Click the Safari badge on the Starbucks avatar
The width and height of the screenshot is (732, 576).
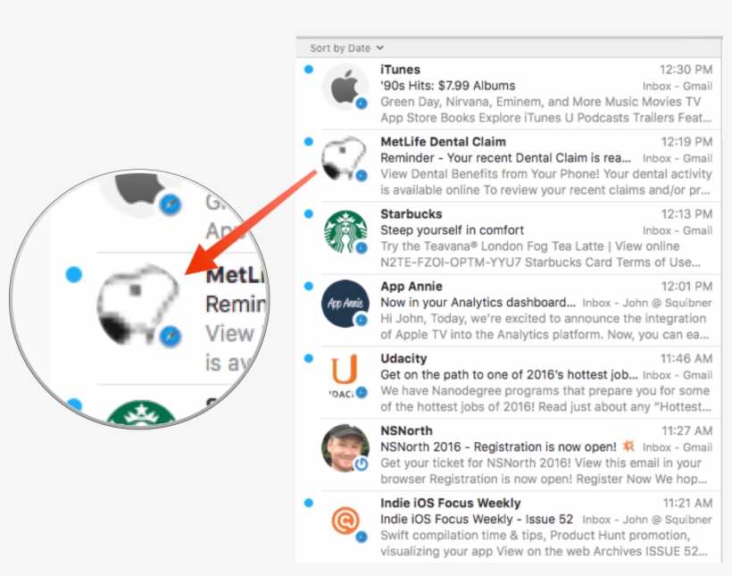coord(362,247)
